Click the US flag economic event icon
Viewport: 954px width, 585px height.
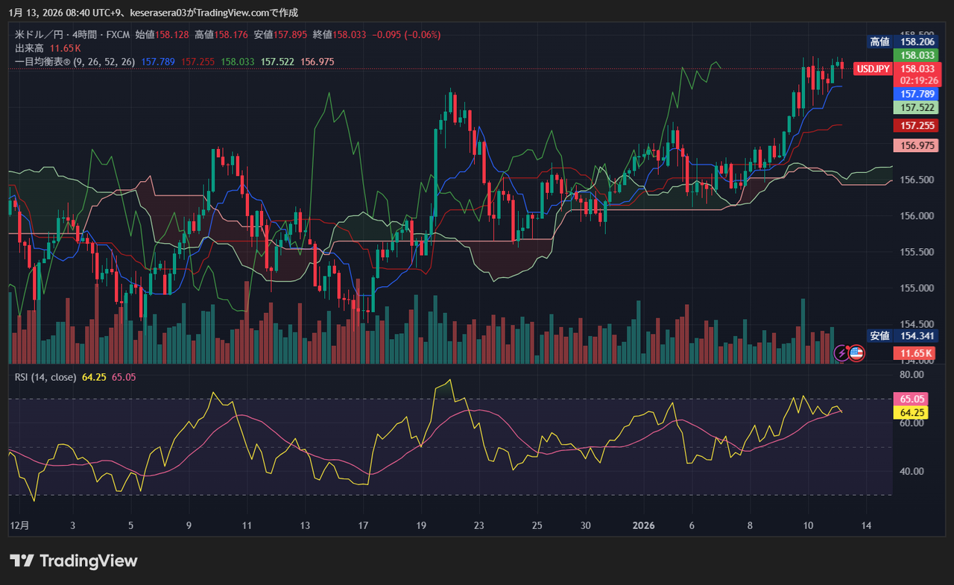[x=856, y=353]
